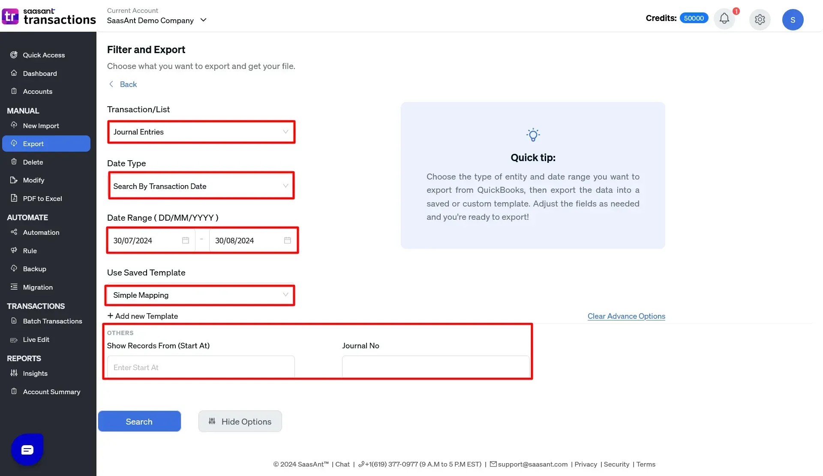Open the Dashboard section
The height and width of the screenshot is (476, 823).
pyautogui.click(x=40, y=74)
